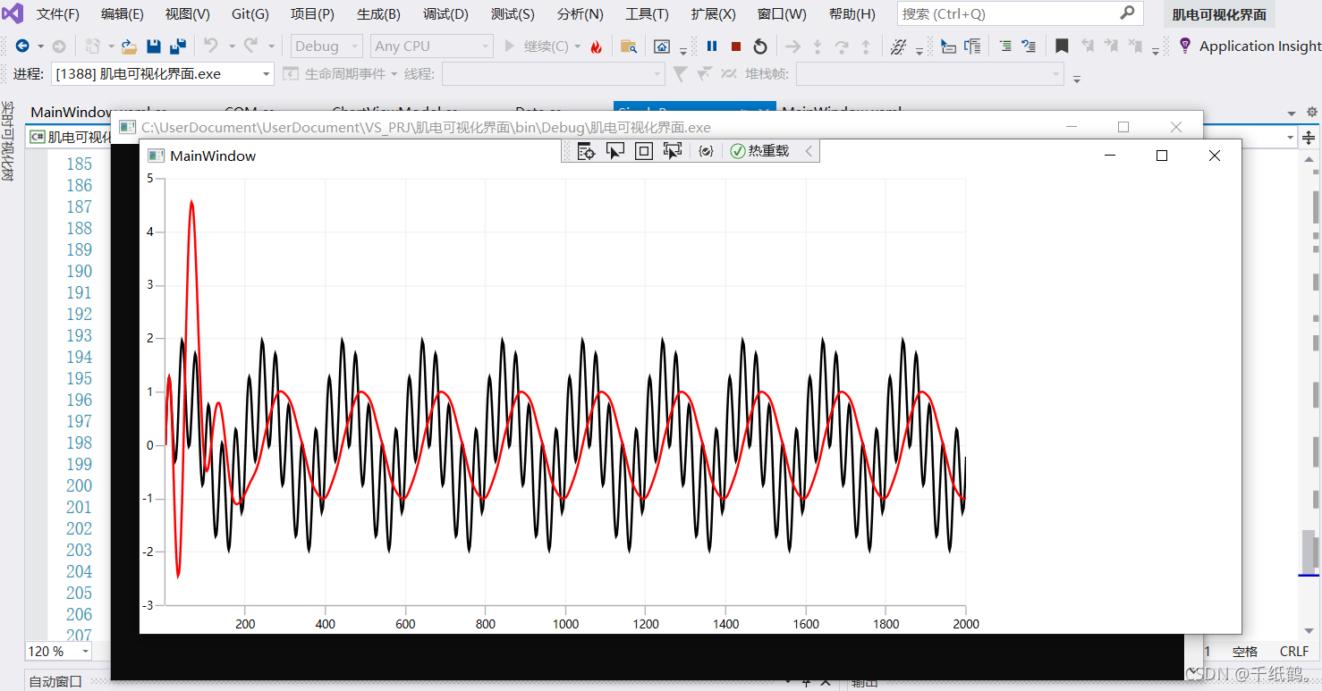Open the 视图(V) menu
Screen dimensions: 1322x691
point(188,14)
